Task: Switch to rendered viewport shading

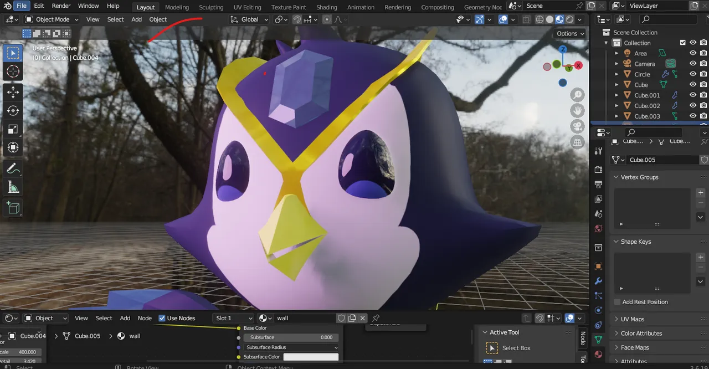Action: 569,19
